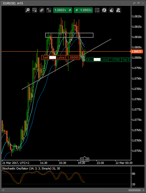Click the scrollbar right arrow

coord(144,190)
